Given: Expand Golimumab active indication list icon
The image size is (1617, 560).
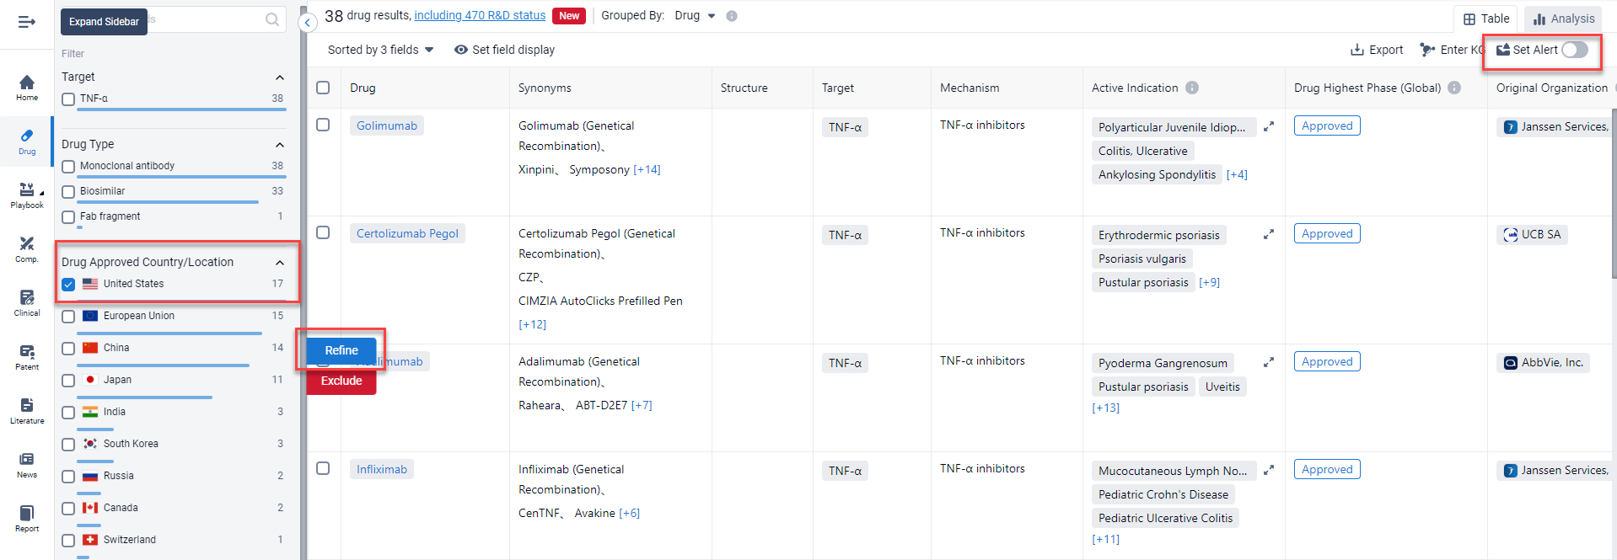Looking at the screenshot, I should [1268, 126].
